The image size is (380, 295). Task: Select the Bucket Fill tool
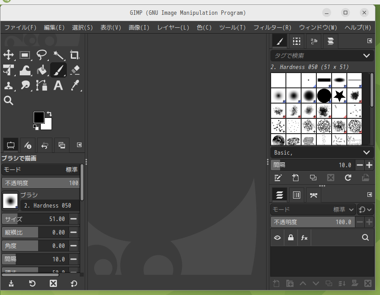click(42, 70)
